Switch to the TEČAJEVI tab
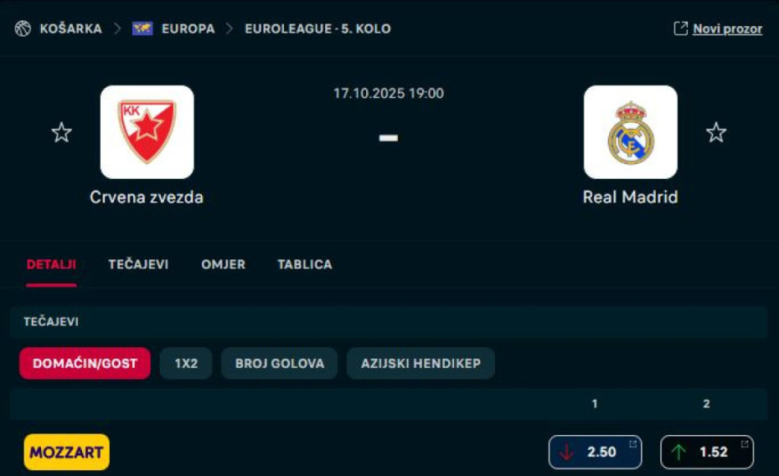 pos(138,264)
